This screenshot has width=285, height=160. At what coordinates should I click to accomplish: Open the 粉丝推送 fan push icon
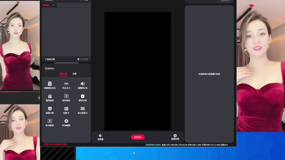point(66,98)
